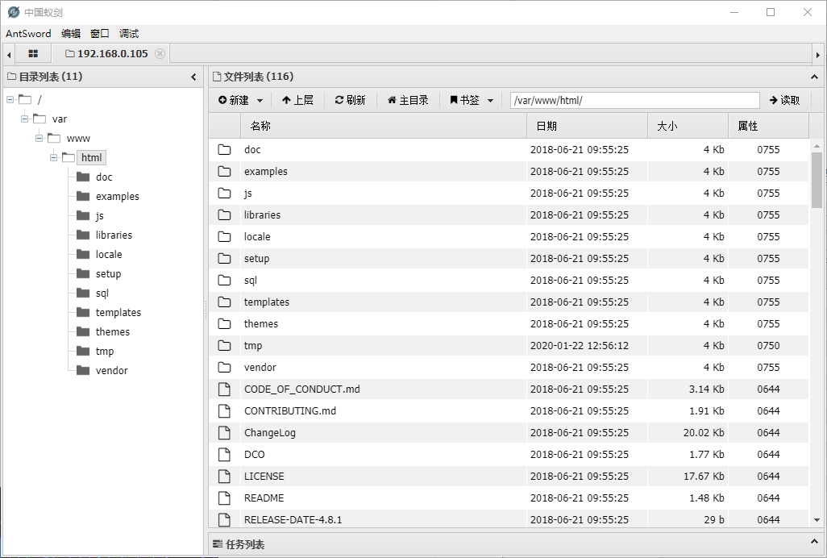Viewport: 827px width, 558px height.
Task: Collapse the 目录列表 panel with left chevron
Action: click(x=193, y=77)
